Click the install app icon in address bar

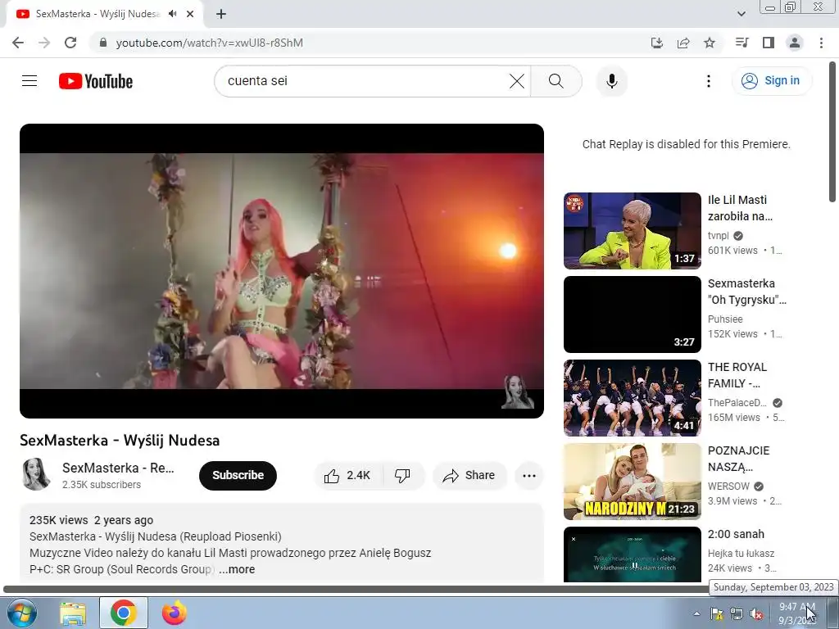coord(656,43)
